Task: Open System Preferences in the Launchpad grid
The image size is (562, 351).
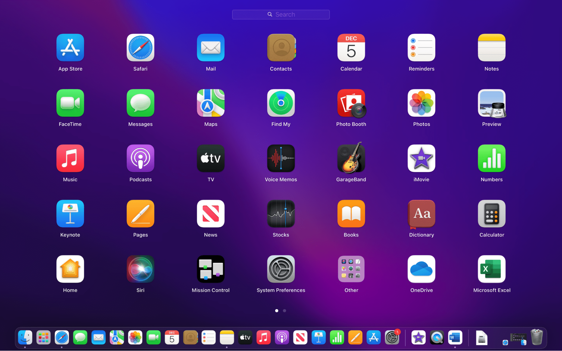Action: click(x=281, y=269)
